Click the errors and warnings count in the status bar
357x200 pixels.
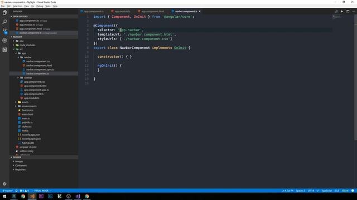(24, 191)
